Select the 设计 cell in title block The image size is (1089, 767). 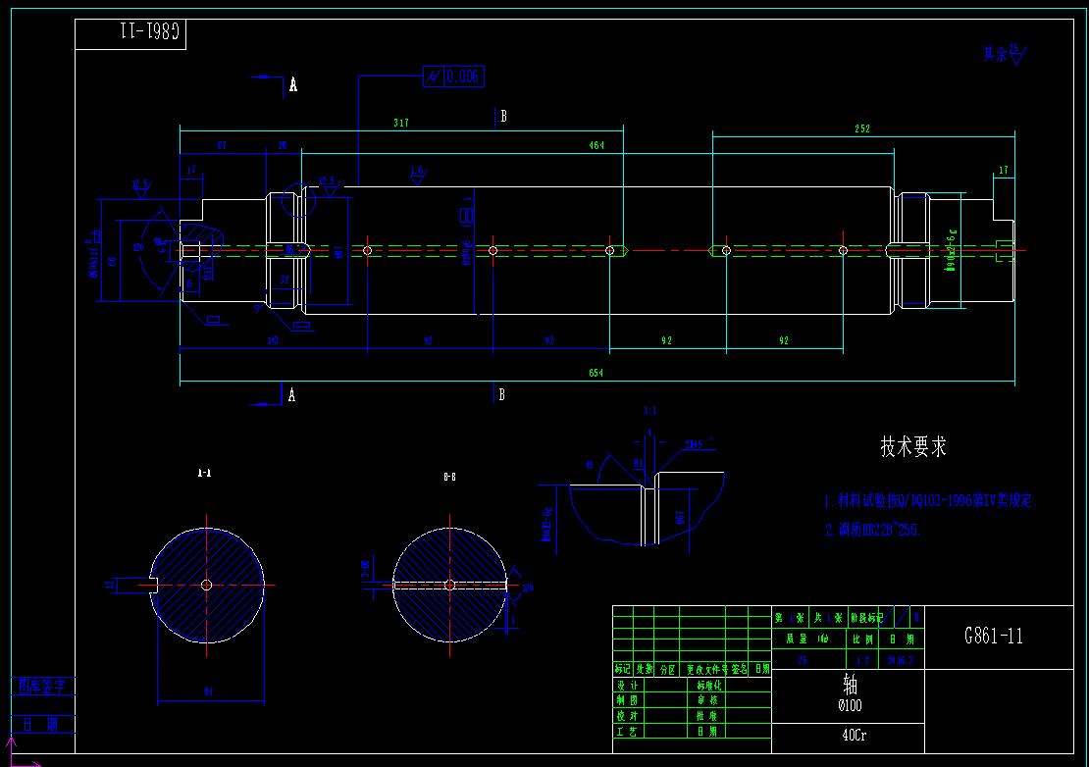click(x=627, y=685)
